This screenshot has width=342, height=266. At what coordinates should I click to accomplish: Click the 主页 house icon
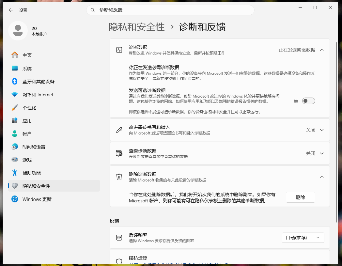tap(15, 55)
